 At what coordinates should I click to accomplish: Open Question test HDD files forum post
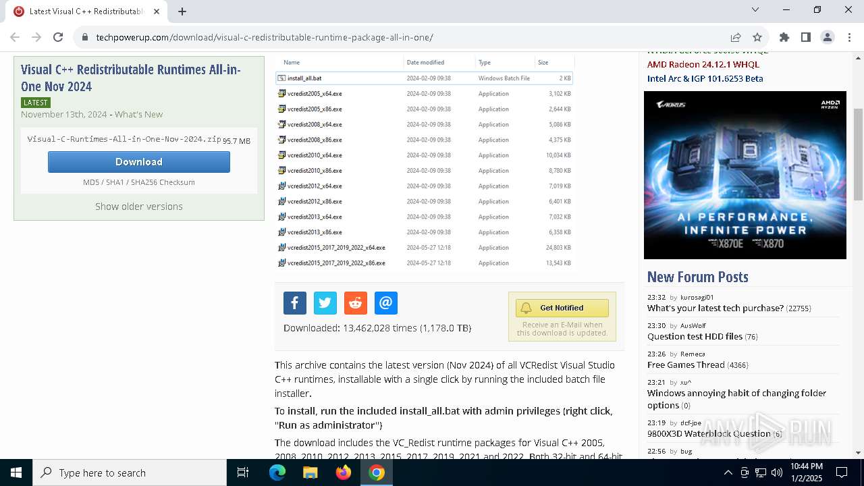(x=695, y=337)
